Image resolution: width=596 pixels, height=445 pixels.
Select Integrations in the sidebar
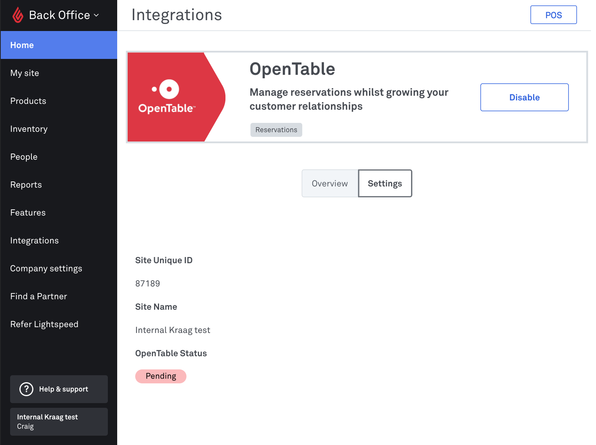pyautogui.click(x=35, y=240)
